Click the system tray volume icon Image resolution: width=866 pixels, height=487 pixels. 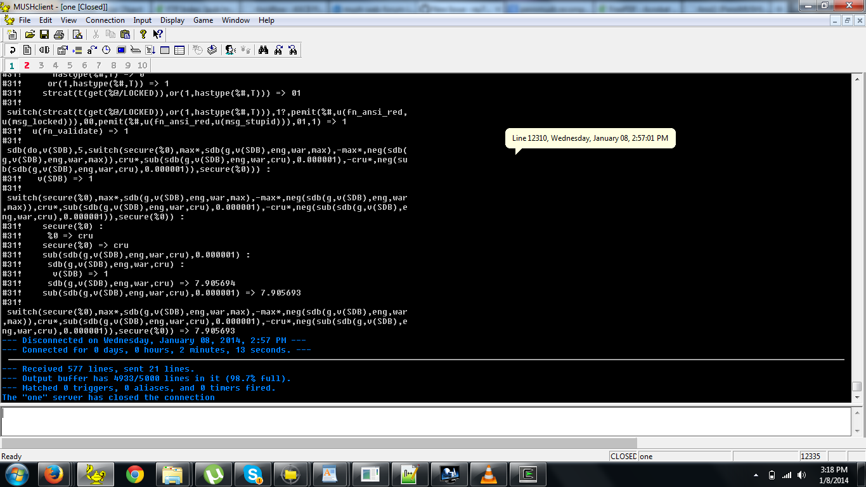802,475
